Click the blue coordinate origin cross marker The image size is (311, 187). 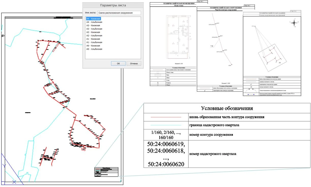14,182
